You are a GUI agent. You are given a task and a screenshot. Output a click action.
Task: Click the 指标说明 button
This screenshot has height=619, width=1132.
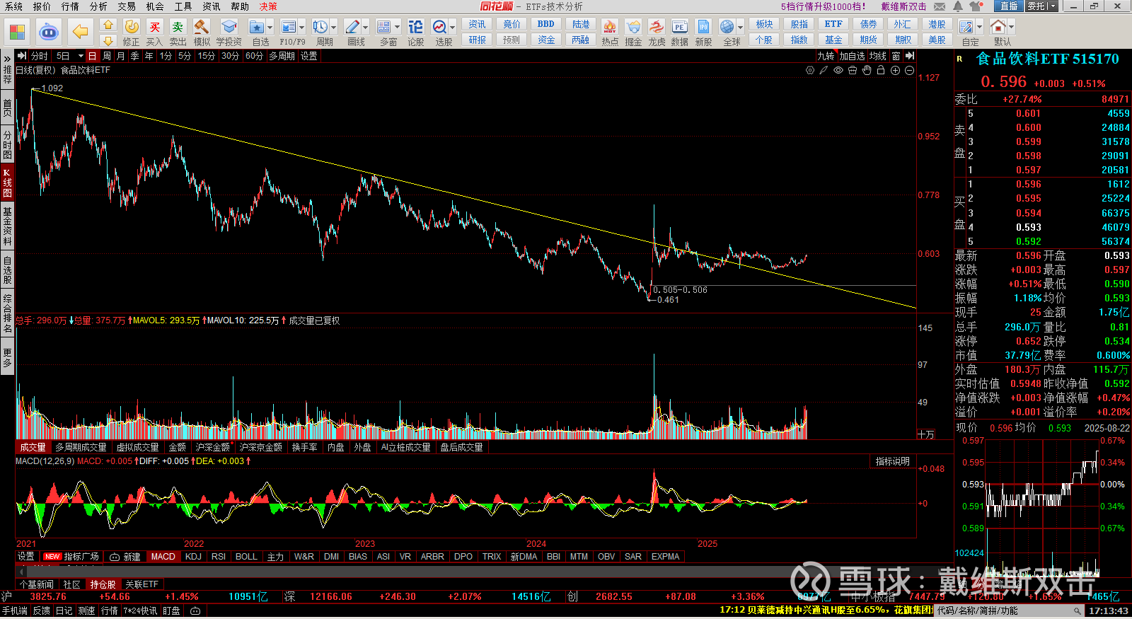(892, 461)
